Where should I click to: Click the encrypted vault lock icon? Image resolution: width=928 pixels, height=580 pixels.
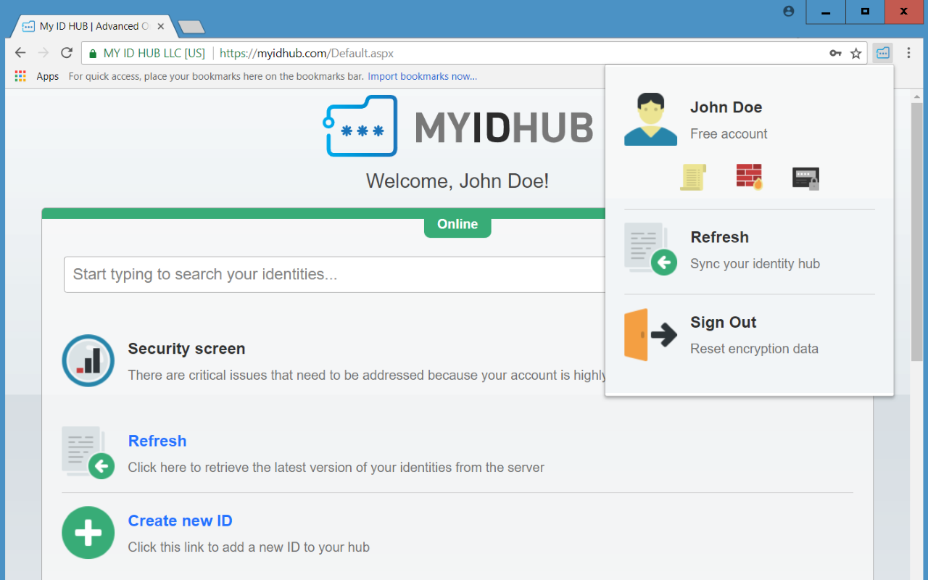tap(805, 177)
